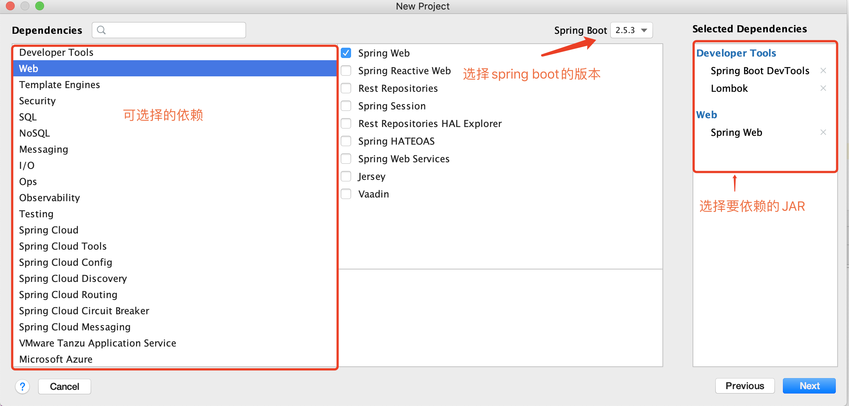Screen dimensions: 849x406
Task: Go back with the Previous button
Action: (x=745, y=386)
